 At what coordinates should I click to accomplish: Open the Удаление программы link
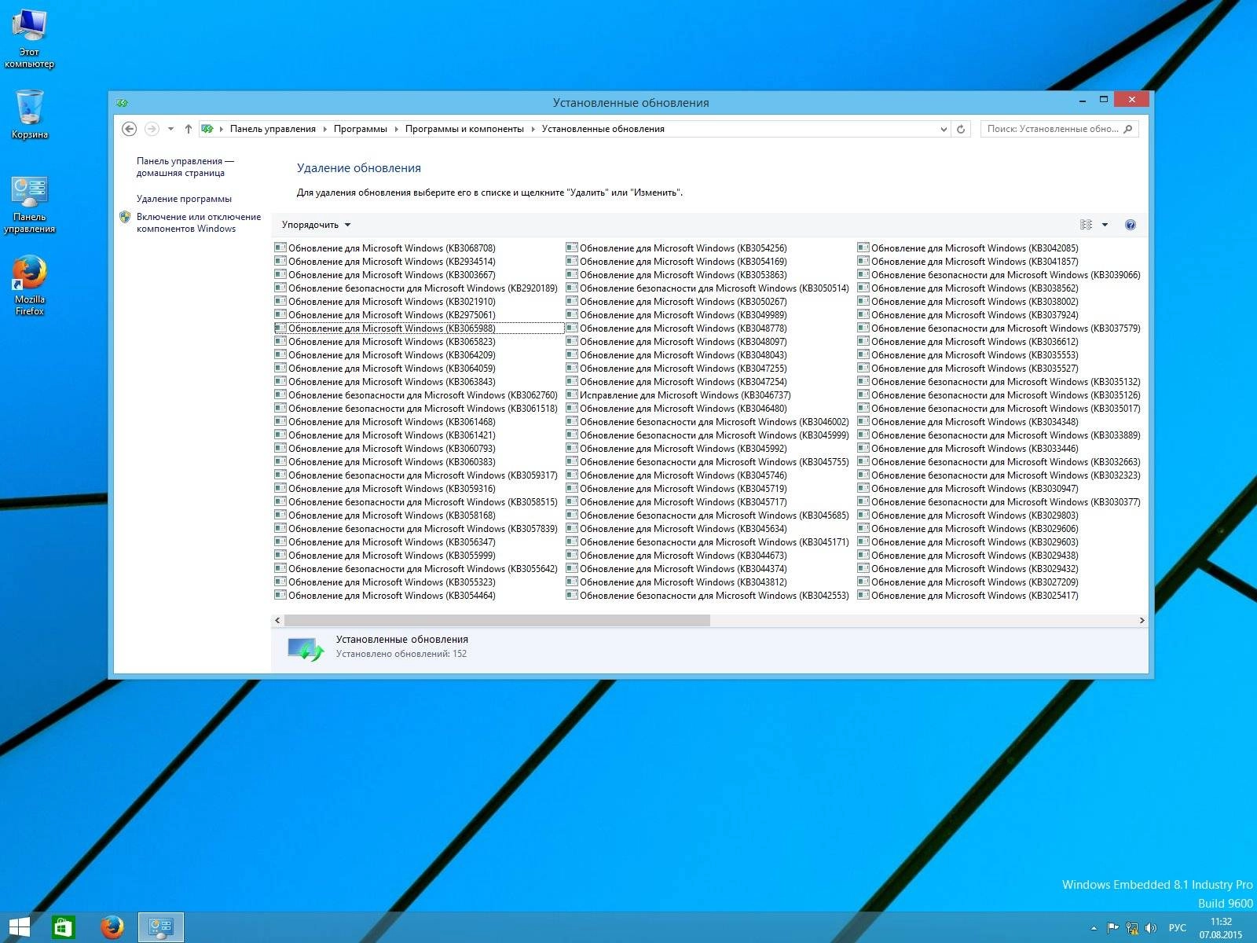(x=184, y=199)
